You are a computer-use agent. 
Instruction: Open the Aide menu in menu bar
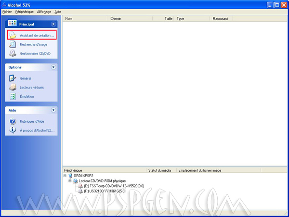tap(58, 12)
